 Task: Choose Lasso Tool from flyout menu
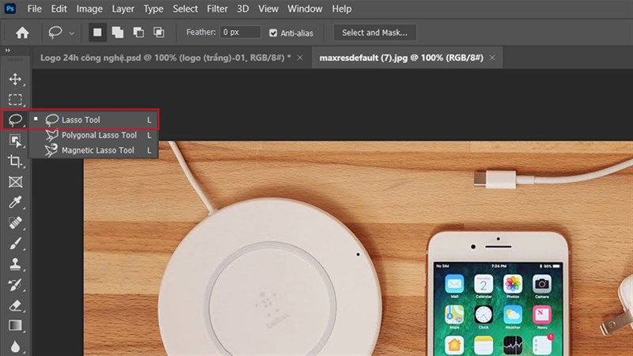point(93,120)
